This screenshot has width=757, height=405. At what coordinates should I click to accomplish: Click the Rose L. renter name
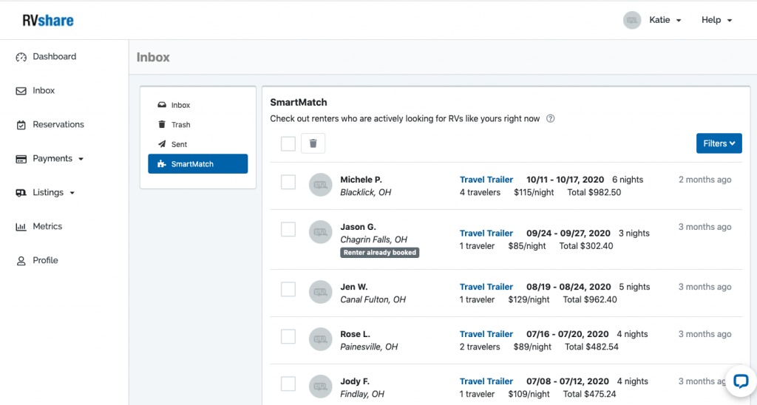click(x=356, y=334)
